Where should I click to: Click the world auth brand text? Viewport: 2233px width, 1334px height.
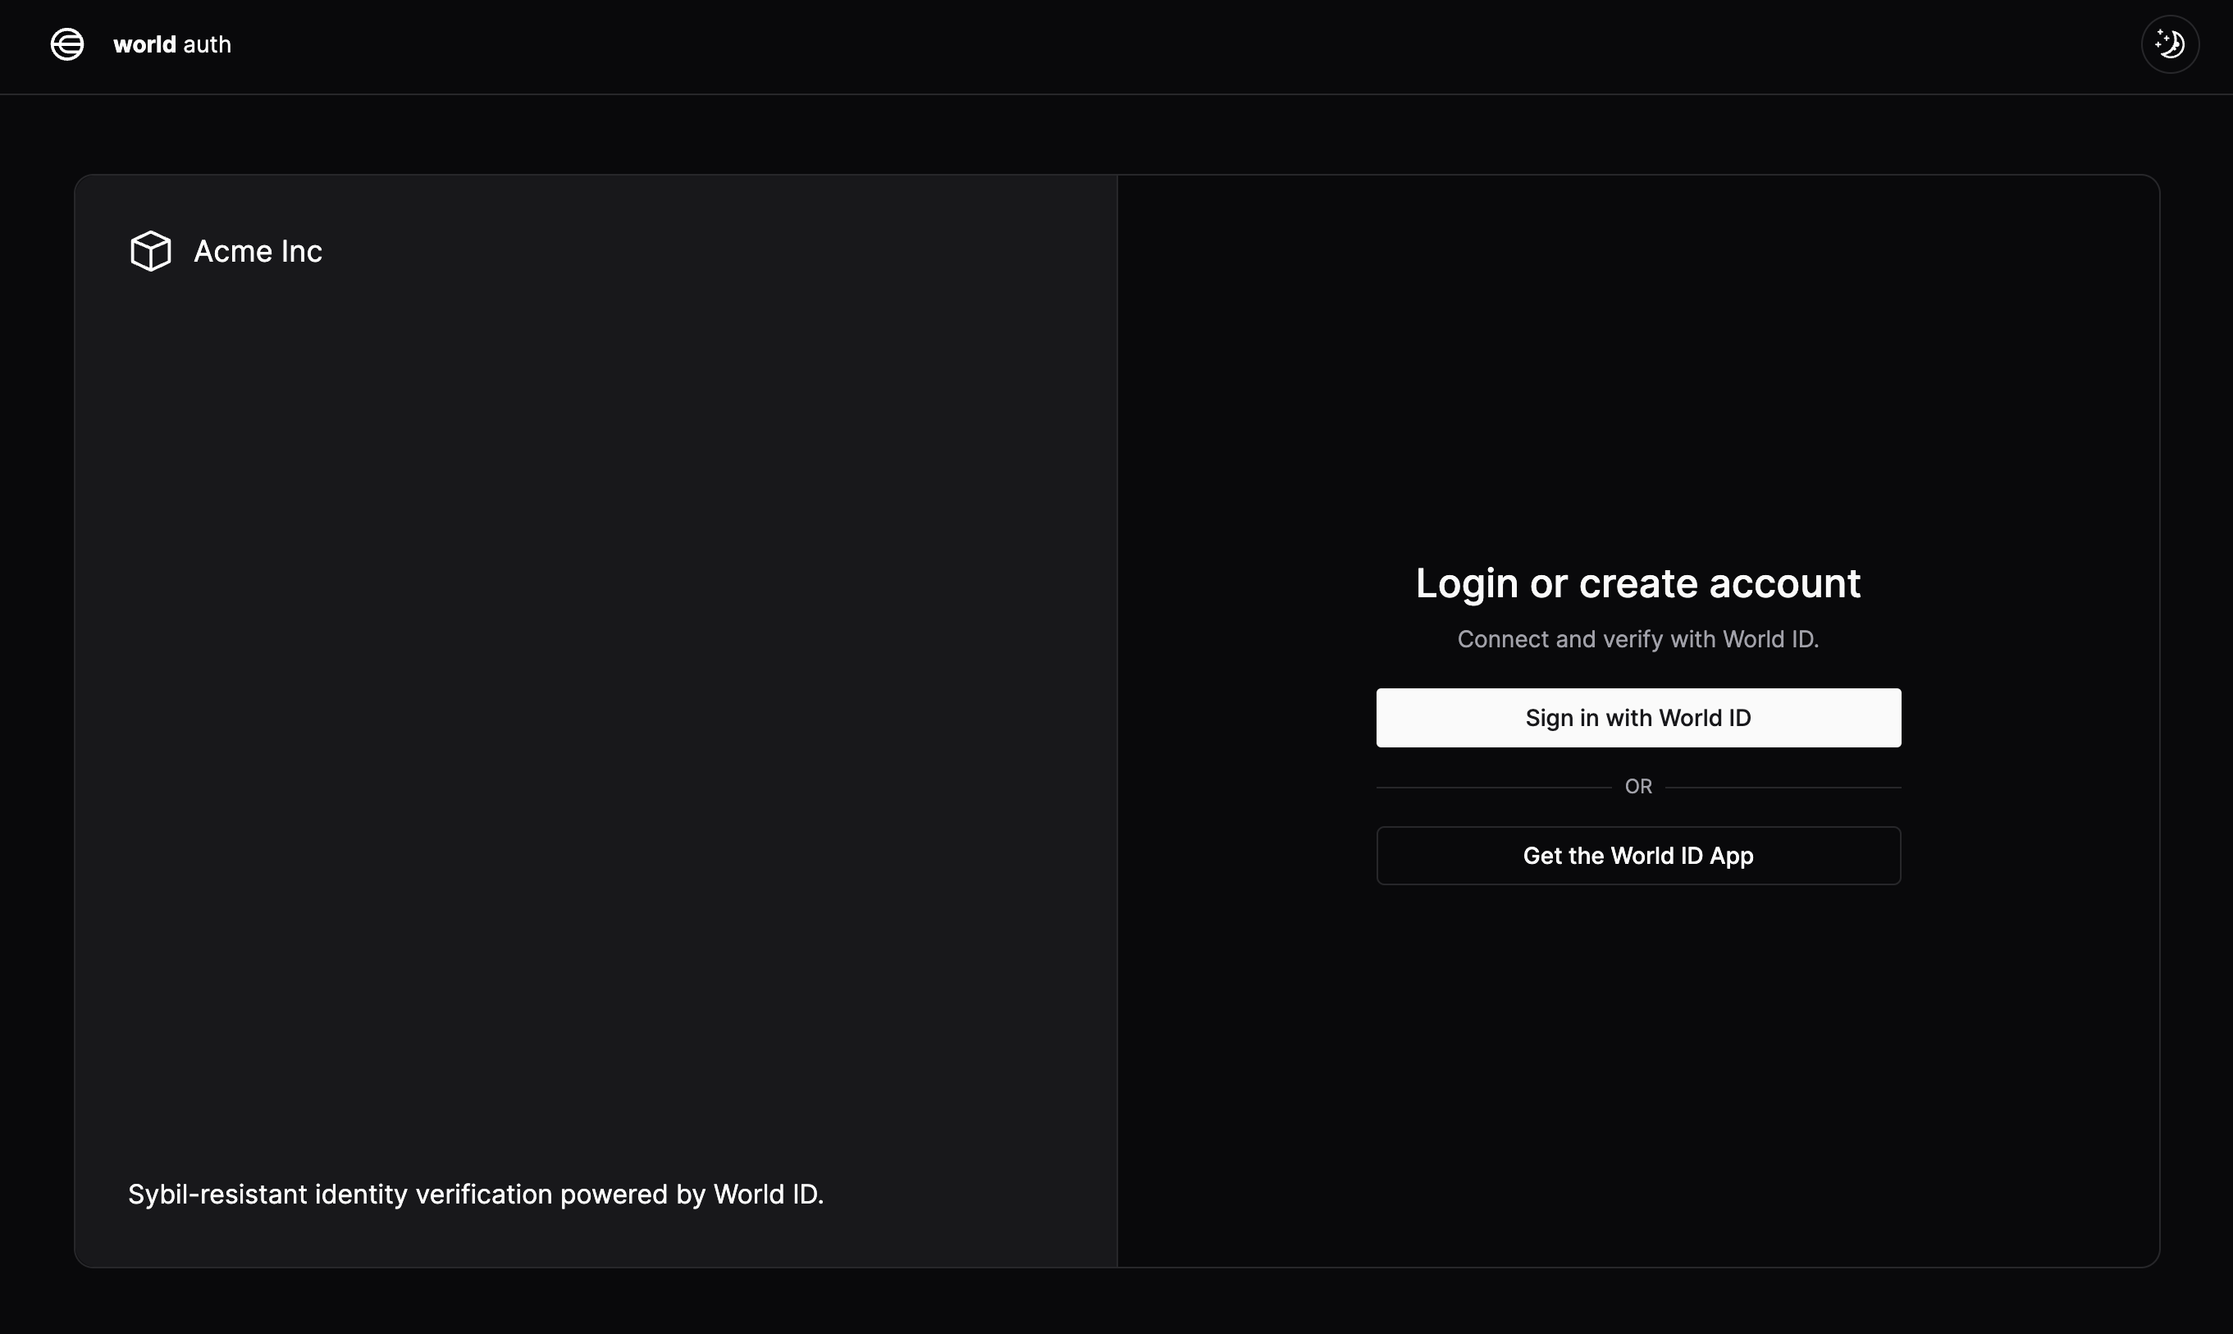(171, 45)
